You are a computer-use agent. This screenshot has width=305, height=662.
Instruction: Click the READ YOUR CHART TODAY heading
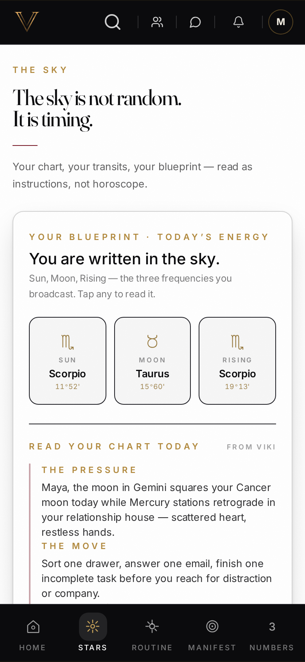click(x=114, y=446)
